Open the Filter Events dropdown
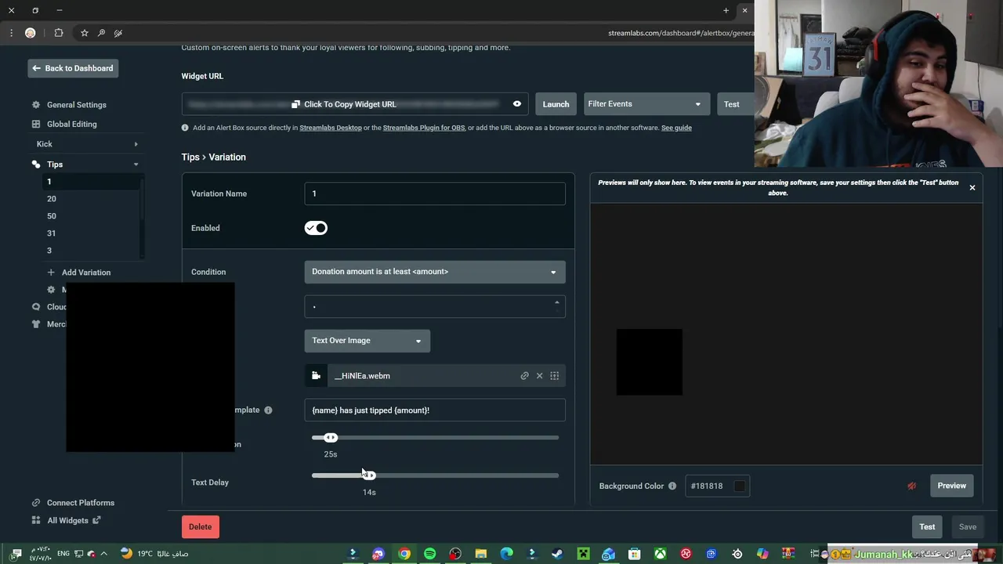 pyautogui.click(x=646, y=104)
